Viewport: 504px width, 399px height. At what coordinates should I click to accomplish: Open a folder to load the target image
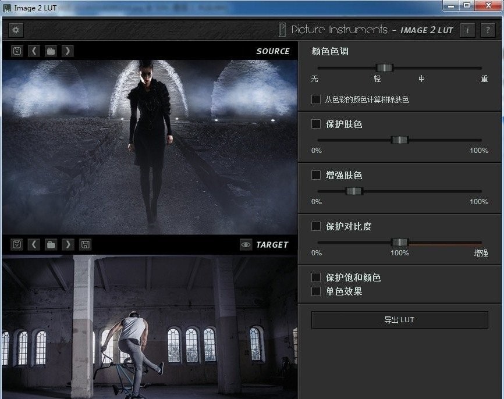click(51, 244)
